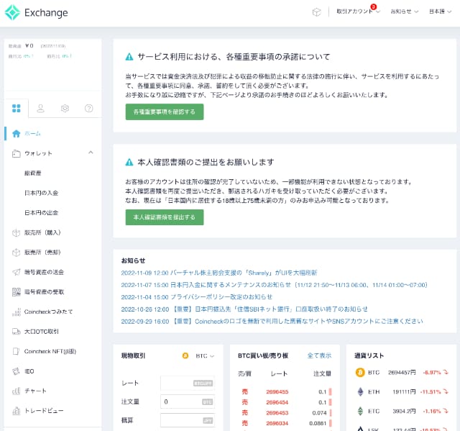The width and height of the screenshot is (460, 431).
Task: Open チャート menu item
Action: pos(35,391)
